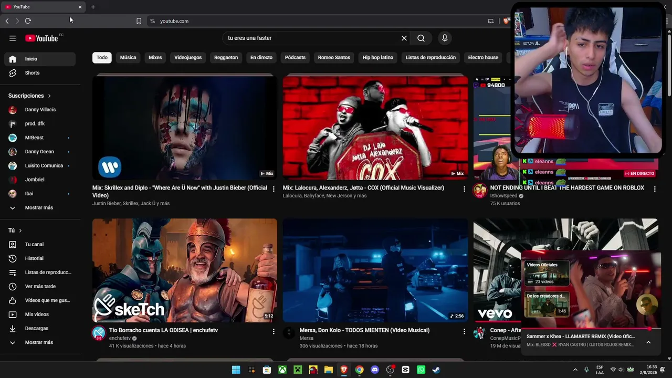Open options menu for Lalocura COX mix
672x378 pixels.
click(464, 189)
